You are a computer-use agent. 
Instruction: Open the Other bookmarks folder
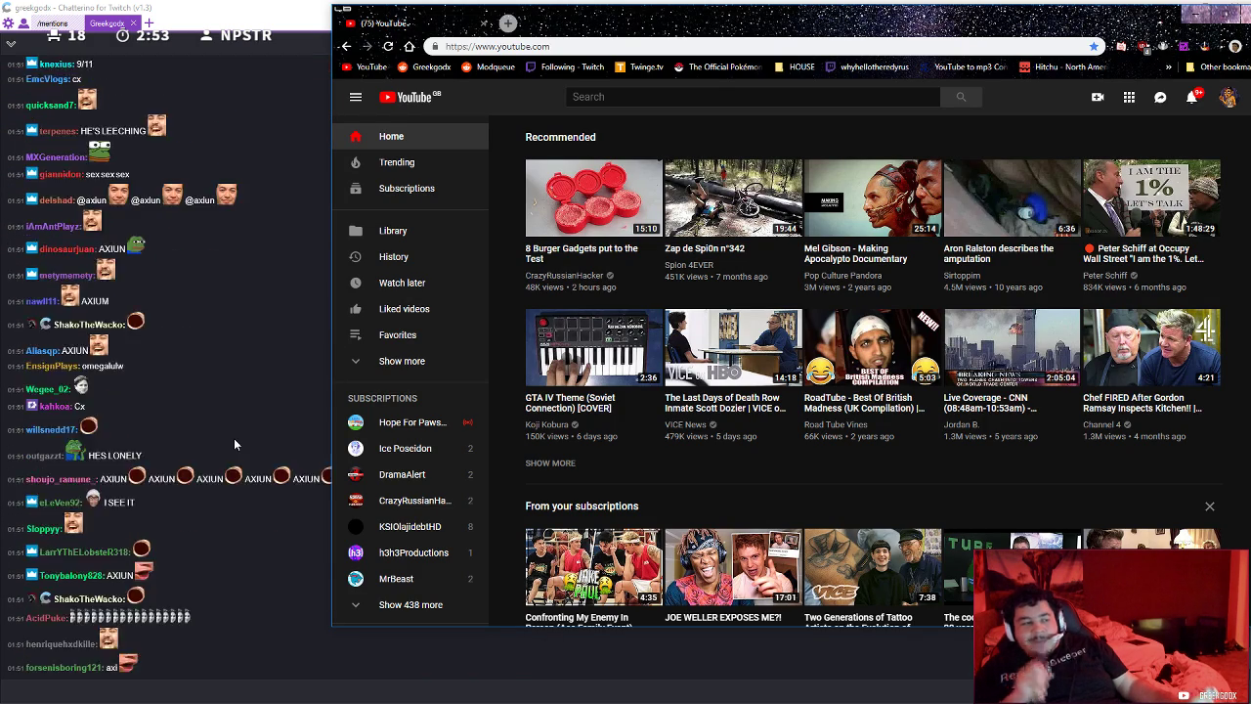pos(1217,67)
